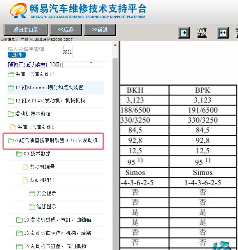Click the BKH column header cell
238x250 pixels.
coord(145,90)
